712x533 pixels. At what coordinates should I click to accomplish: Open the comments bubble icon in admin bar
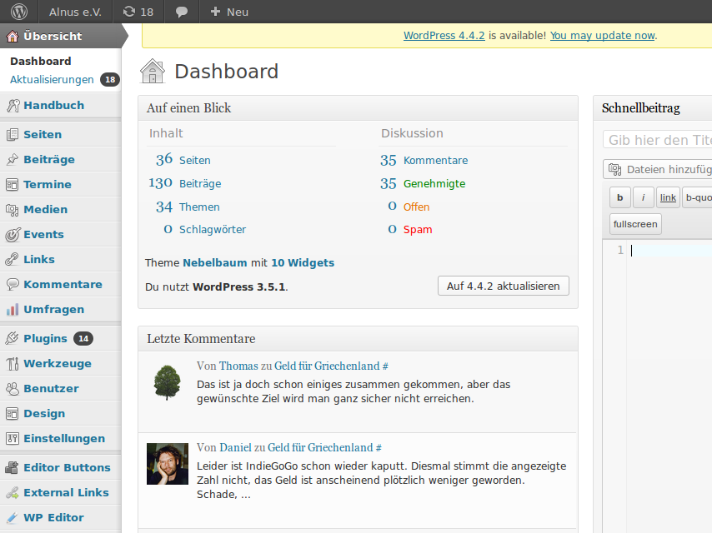click(182, 12)
